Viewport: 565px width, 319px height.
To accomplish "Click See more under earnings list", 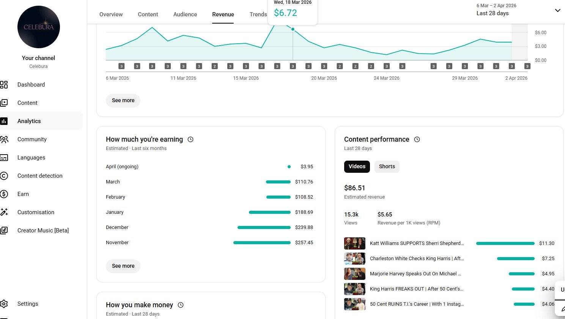I will click(123, 266).
